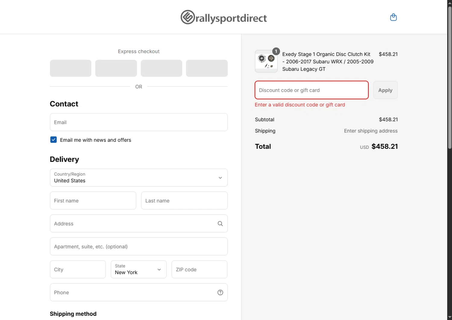Click the second express checkout button
Viewport: 452px width, 320px height.
(116, 68)
